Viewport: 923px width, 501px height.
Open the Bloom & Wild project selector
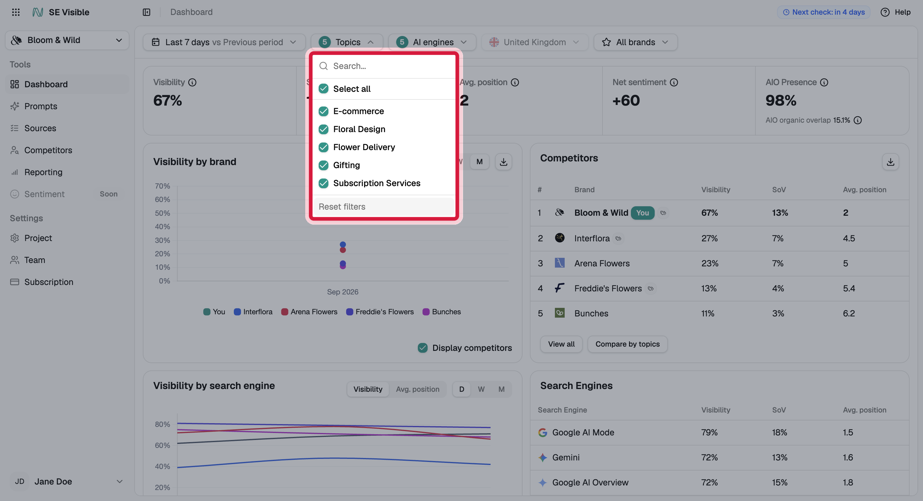click(x=67, y=40)
